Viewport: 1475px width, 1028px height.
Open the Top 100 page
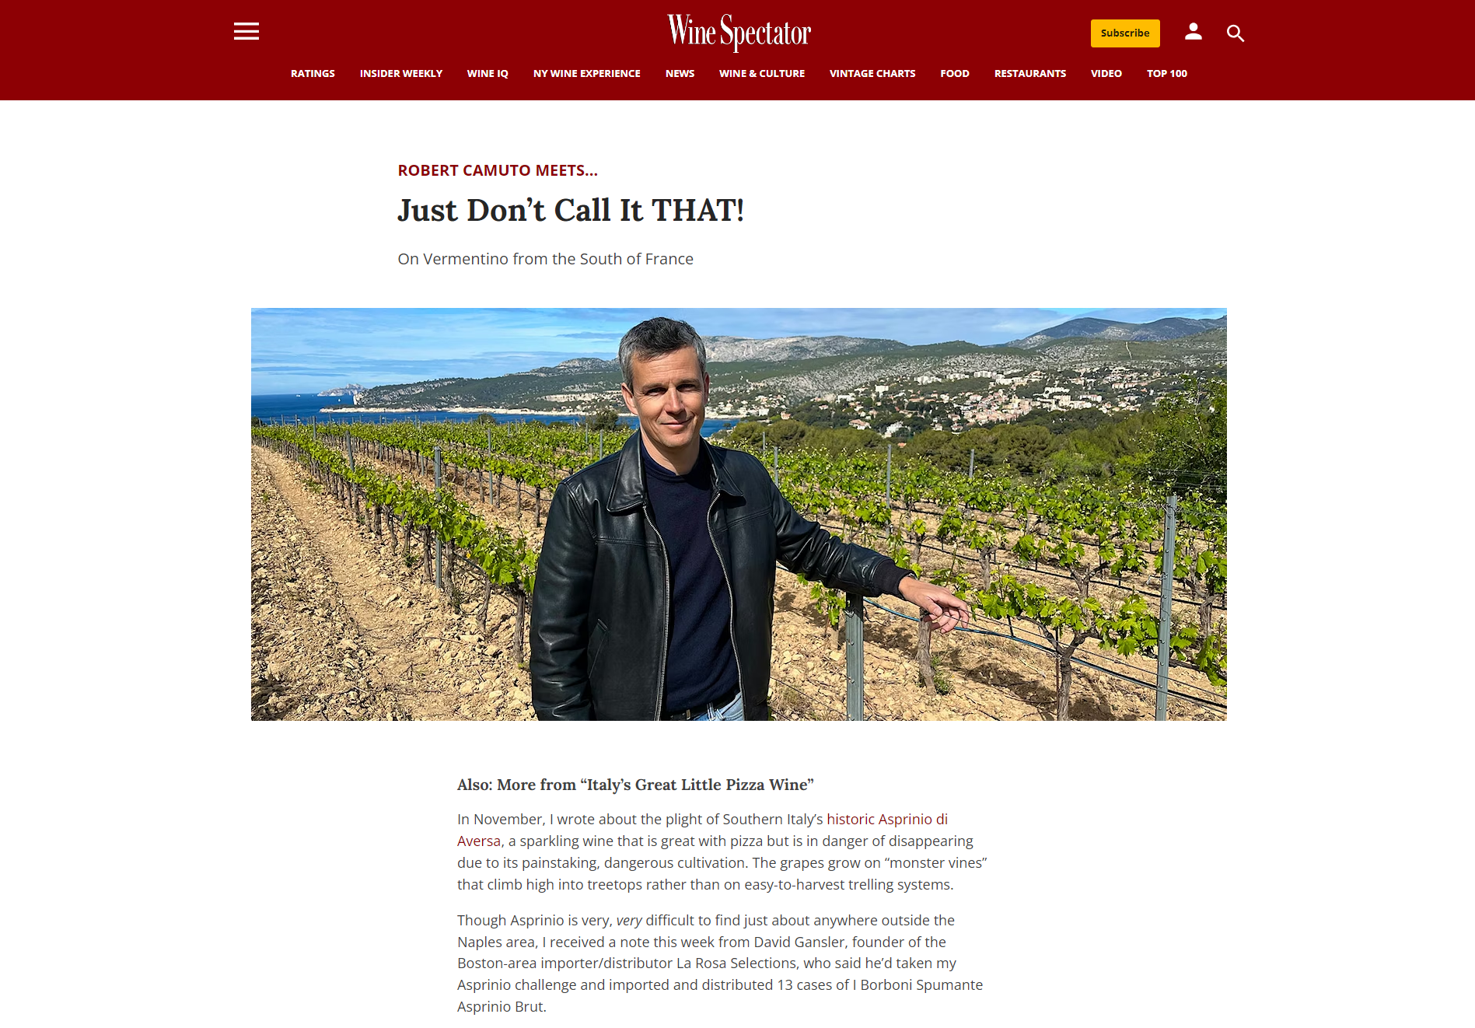click(1167, 73)
